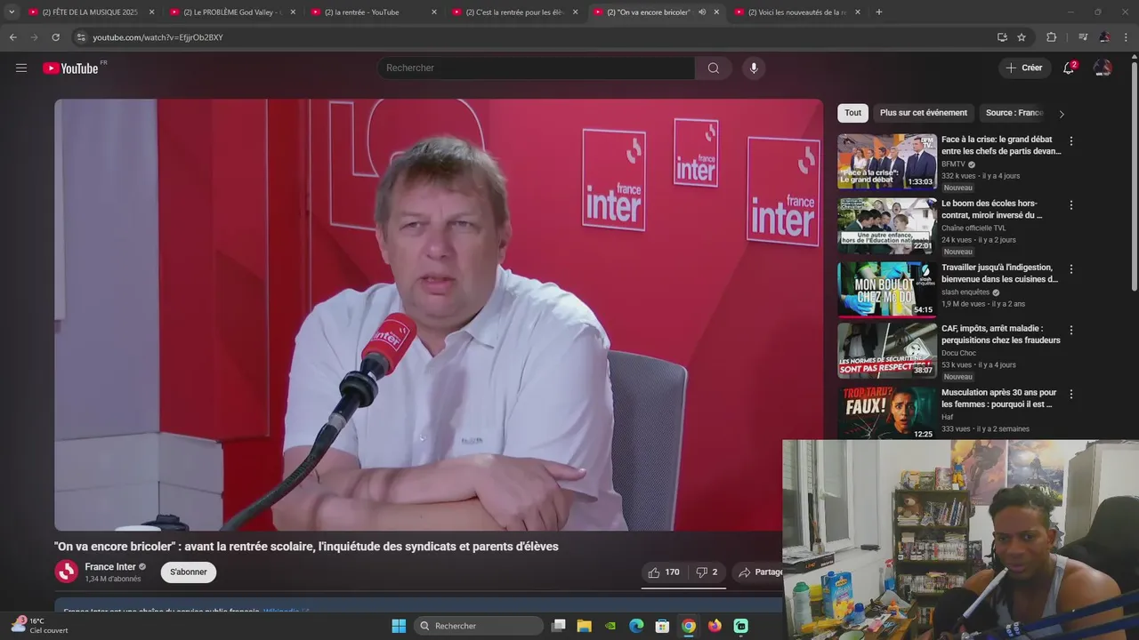1139x640 pixels.
Task: Open Firefox from taskbar
Action: [715, 626]
